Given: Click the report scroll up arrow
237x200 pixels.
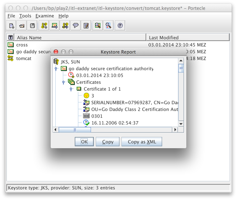Looking at the screenshot, I should pyautogui.click(x=181, y=61).
